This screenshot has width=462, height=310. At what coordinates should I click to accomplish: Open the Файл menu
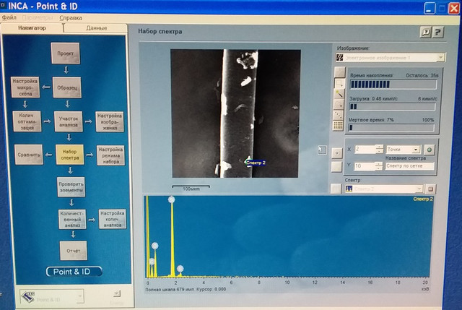click(9, 17)
